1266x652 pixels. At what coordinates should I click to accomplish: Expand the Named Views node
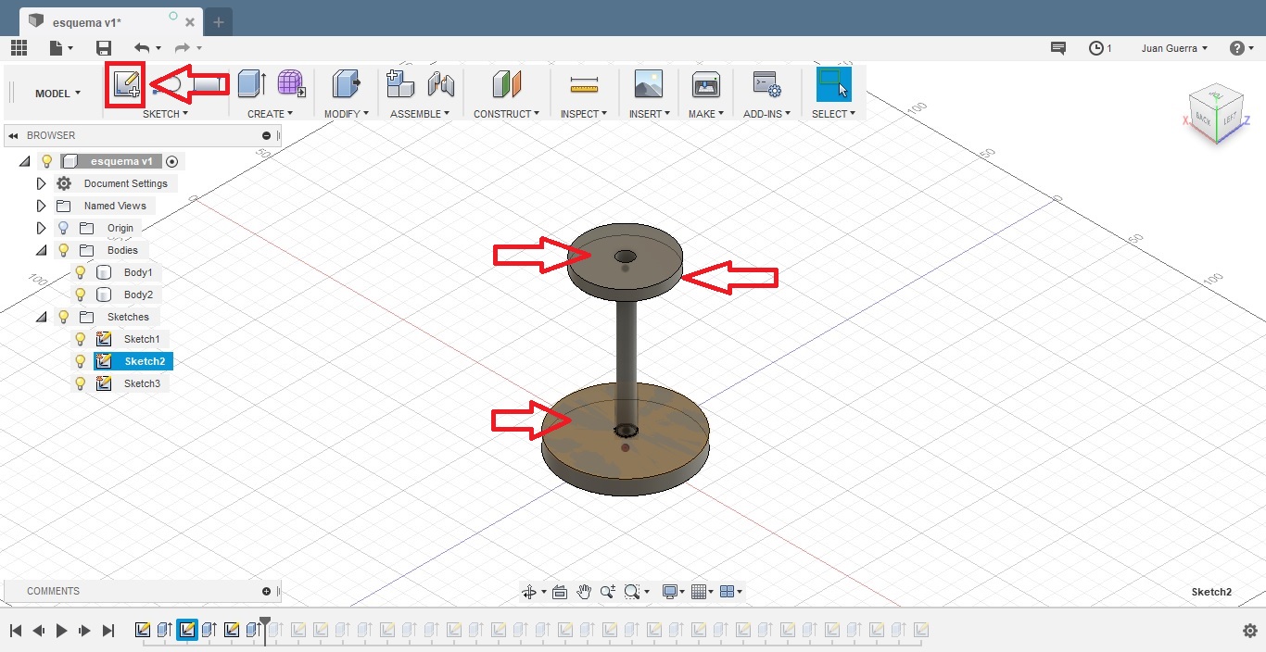41,206
